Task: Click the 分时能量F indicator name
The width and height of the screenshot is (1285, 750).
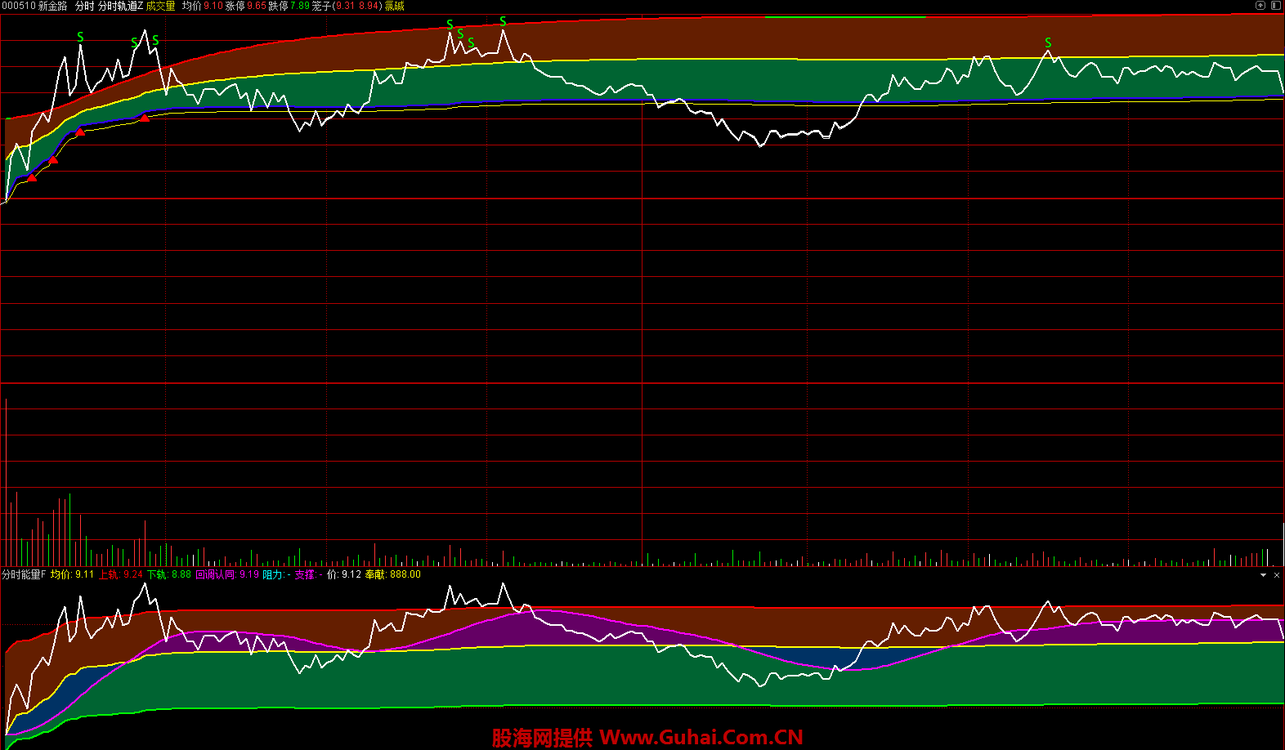Action: [x=24, y=575]
